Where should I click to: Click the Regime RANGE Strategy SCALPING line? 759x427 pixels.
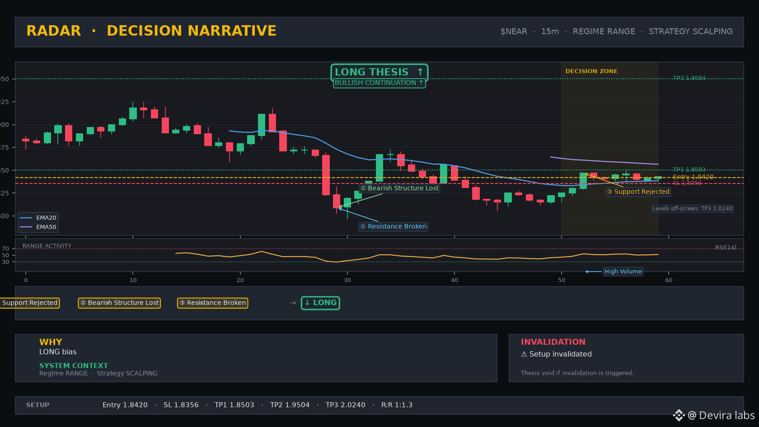(x=98, y=373)
